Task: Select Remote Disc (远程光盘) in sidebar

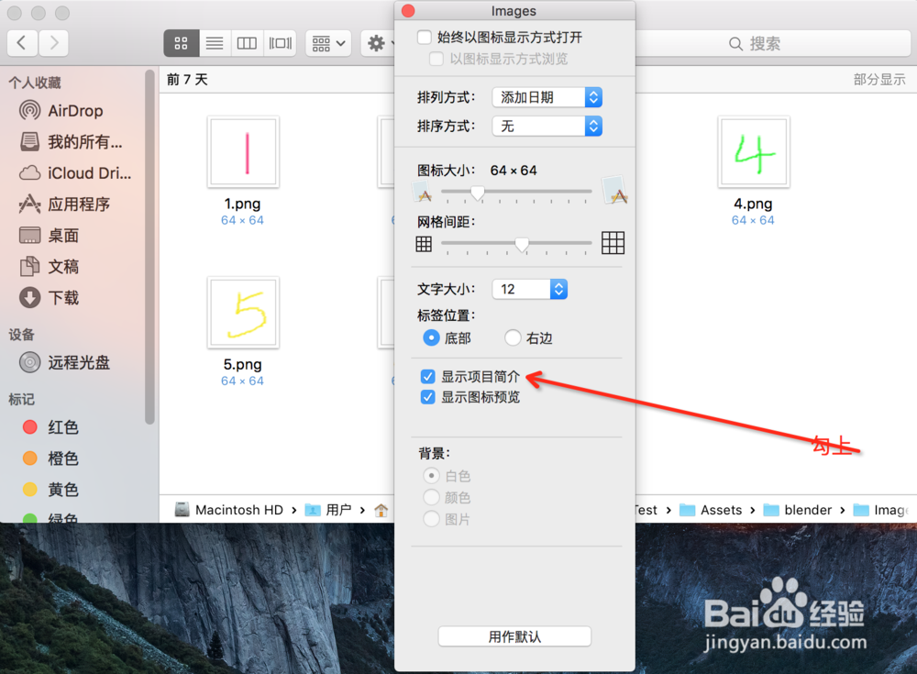Action: click(64, 362)
